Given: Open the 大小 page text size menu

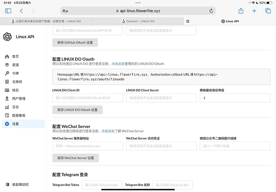Looking at the screenshot, I should pos(65,11).
